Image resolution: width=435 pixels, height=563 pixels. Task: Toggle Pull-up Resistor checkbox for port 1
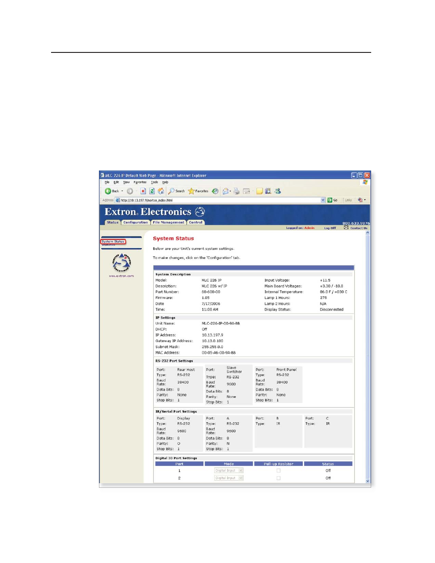[278, 470]
